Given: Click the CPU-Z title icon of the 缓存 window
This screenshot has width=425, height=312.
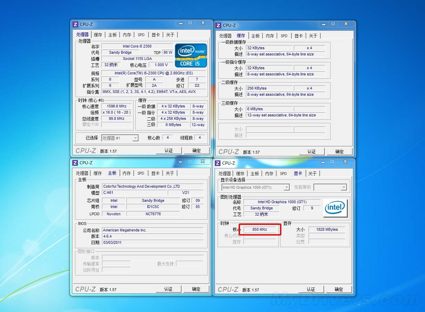Looking at the screenshot, I should 218,25.
